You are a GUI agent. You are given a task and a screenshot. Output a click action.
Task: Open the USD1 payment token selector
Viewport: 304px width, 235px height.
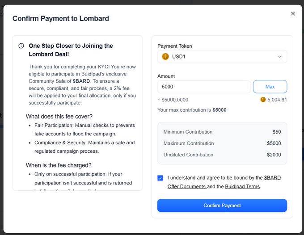point(222,57)
